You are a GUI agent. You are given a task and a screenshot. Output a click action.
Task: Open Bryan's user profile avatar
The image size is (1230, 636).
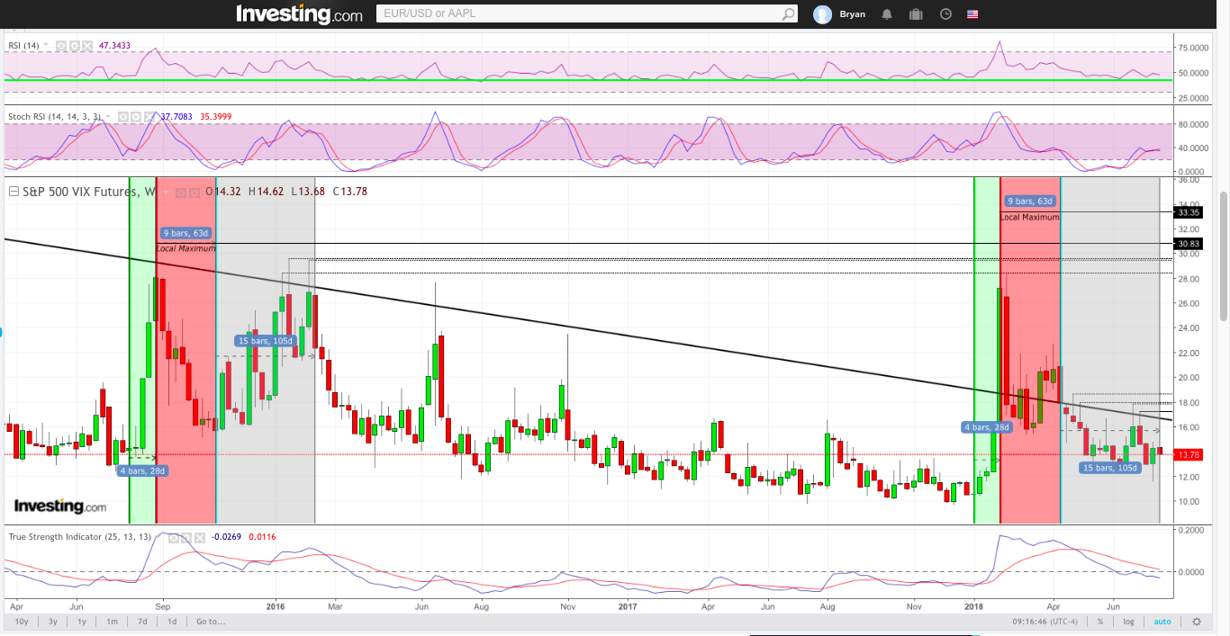822,14
